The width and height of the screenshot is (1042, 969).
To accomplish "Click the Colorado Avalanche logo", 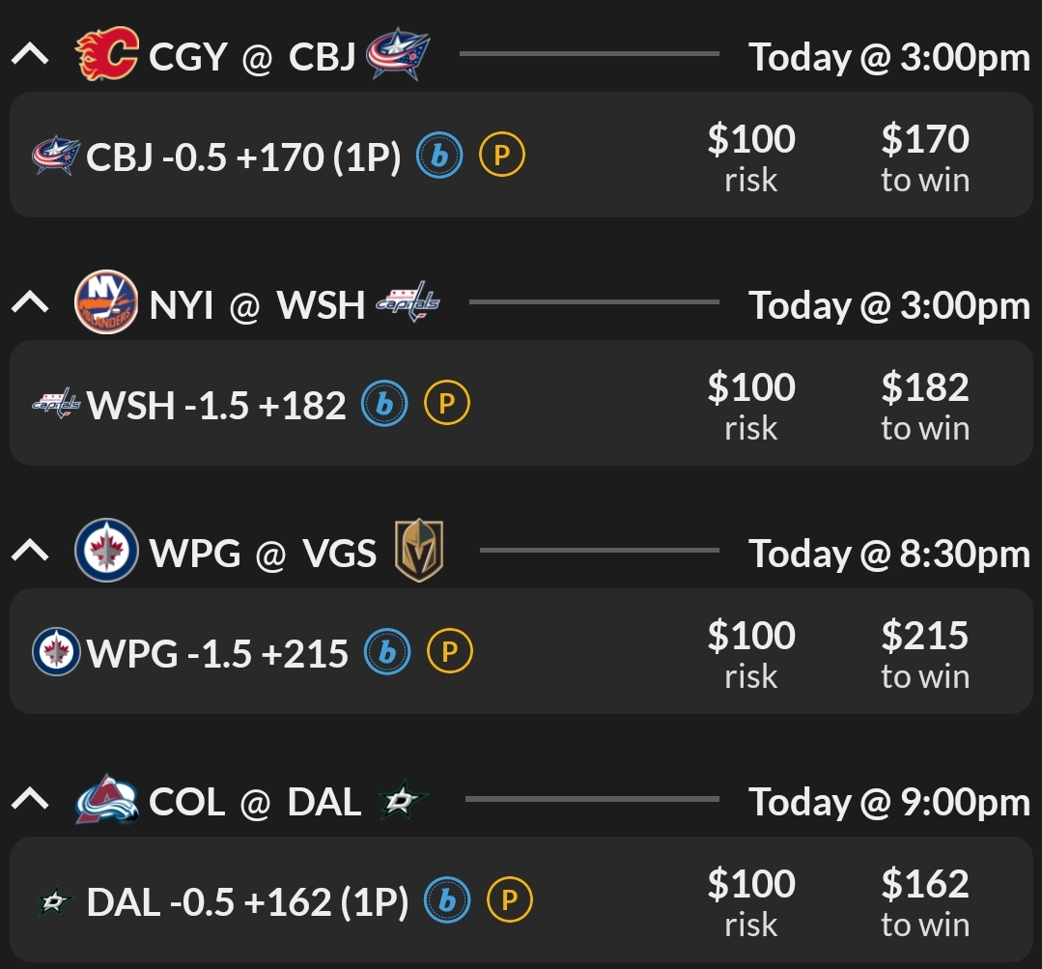I will click(x=106, y=801).
